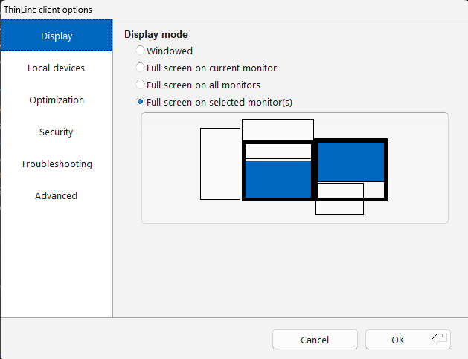
Task: Go to the Security tab
Action: (x=57, y=132)
